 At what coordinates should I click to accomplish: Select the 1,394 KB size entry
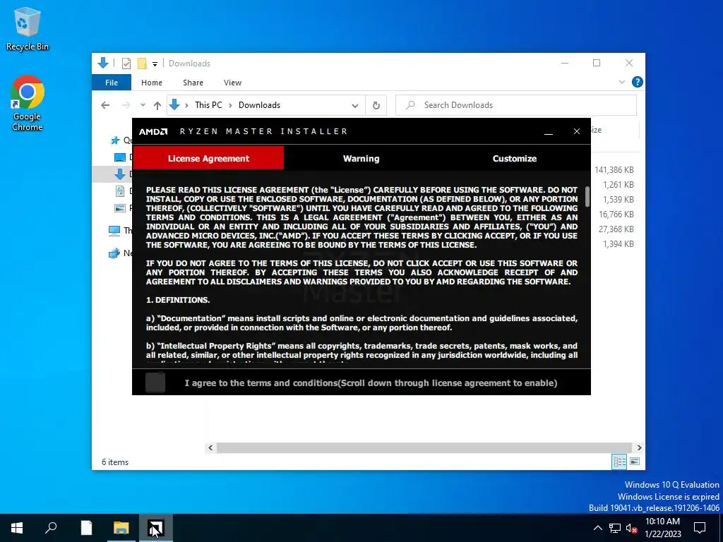[x=618, y=243]
